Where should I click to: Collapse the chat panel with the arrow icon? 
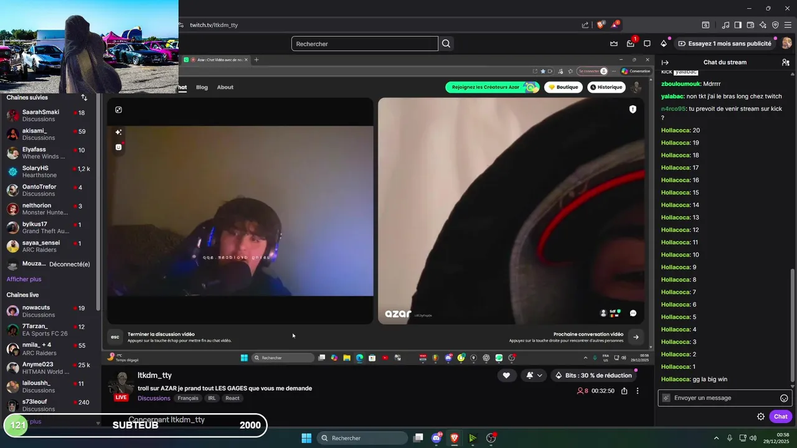tap(665, 62)
